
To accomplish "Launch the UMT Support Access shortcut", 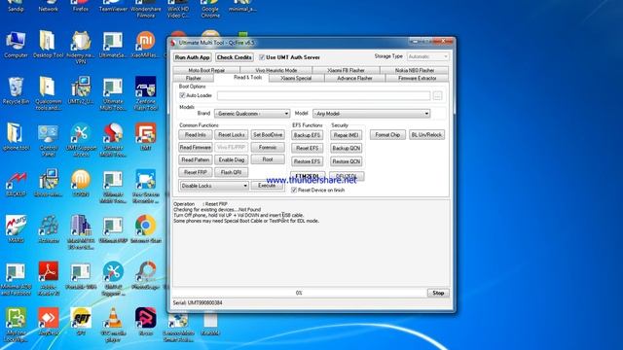I will click(81, 140).
